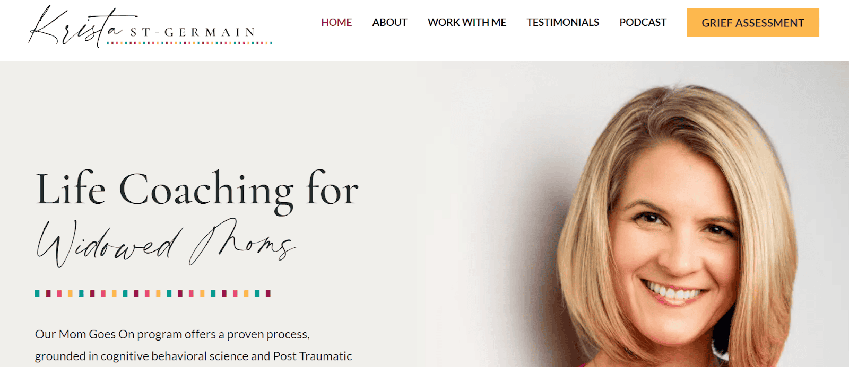Select TESTIMONIALS in the navigation bar
The width and height of the screenshot is (849, 367).
(562, 22)
